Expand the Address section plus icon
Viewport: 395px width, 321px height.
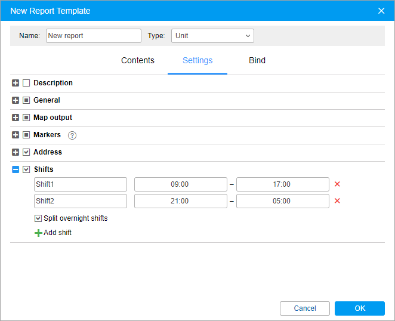tap(16, 152)
